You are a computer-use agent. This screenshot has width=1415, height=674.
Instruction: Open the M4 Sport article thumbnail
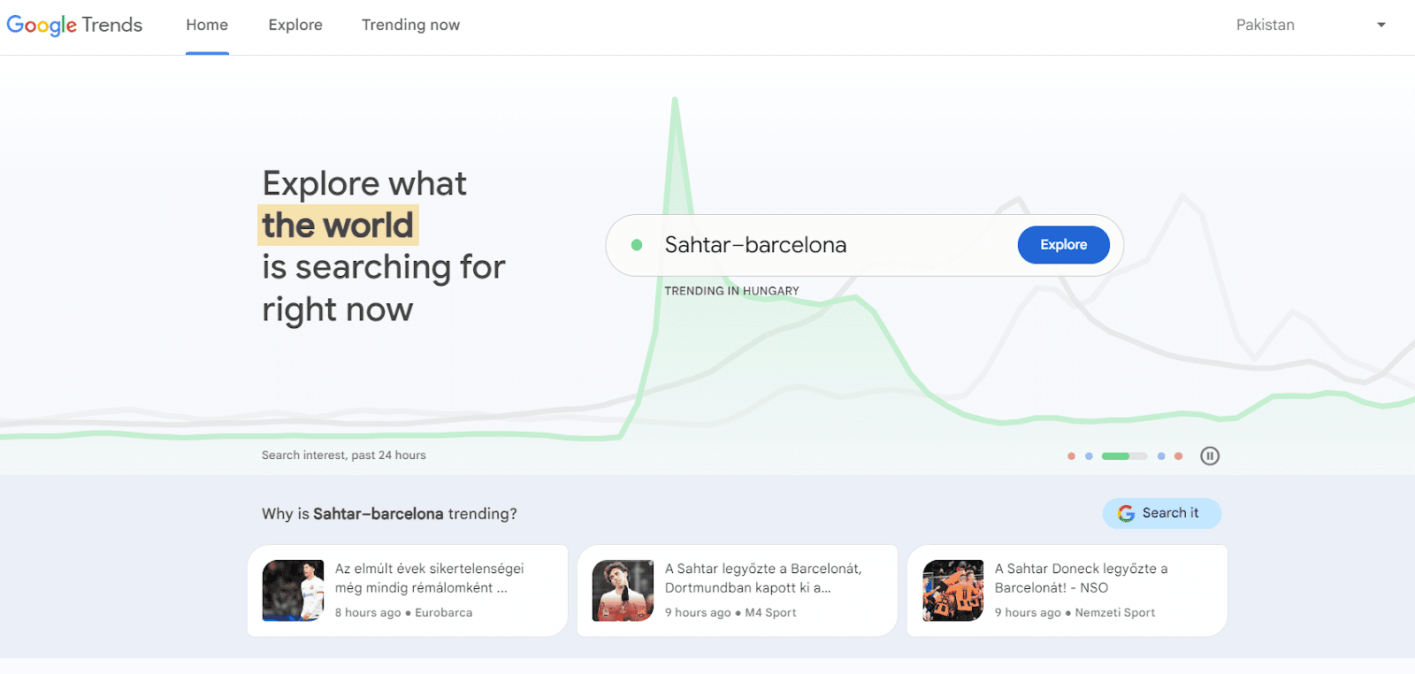[x=623, y=591]
